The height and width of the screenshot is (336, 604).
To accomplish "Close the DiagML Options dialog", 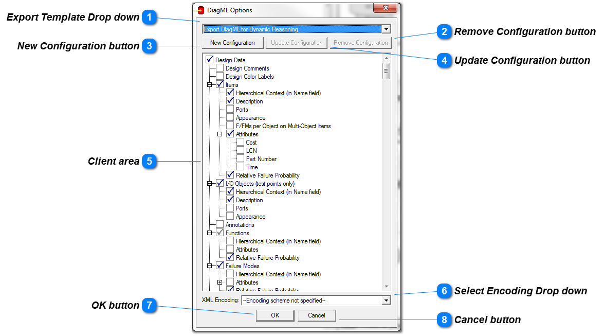I will pyautogui.click(x=385, y=8).
